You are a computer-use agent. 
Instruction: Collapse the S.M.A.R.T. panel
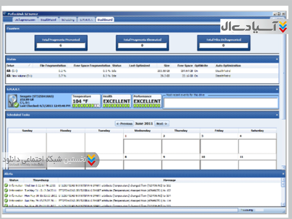(277, 89)
